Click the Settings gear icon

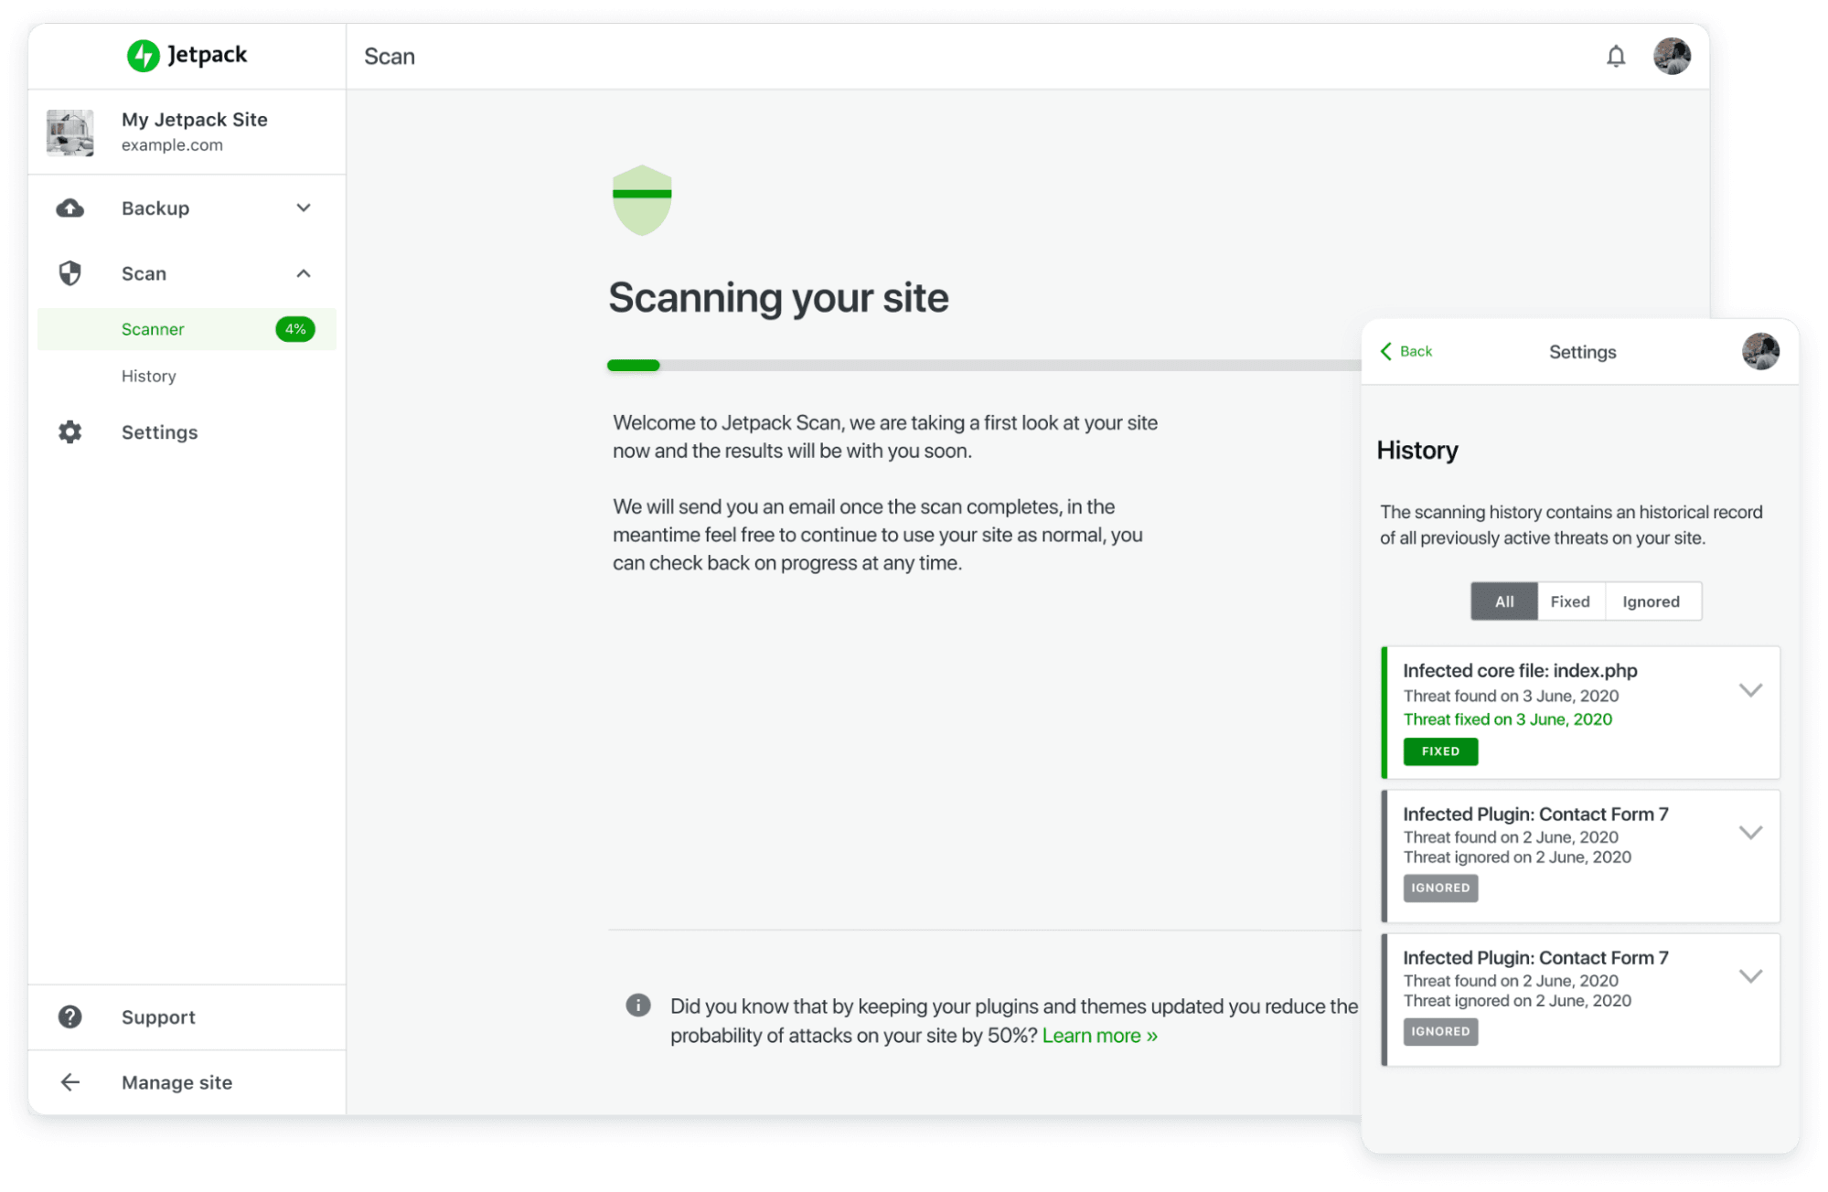coord(70,432)
